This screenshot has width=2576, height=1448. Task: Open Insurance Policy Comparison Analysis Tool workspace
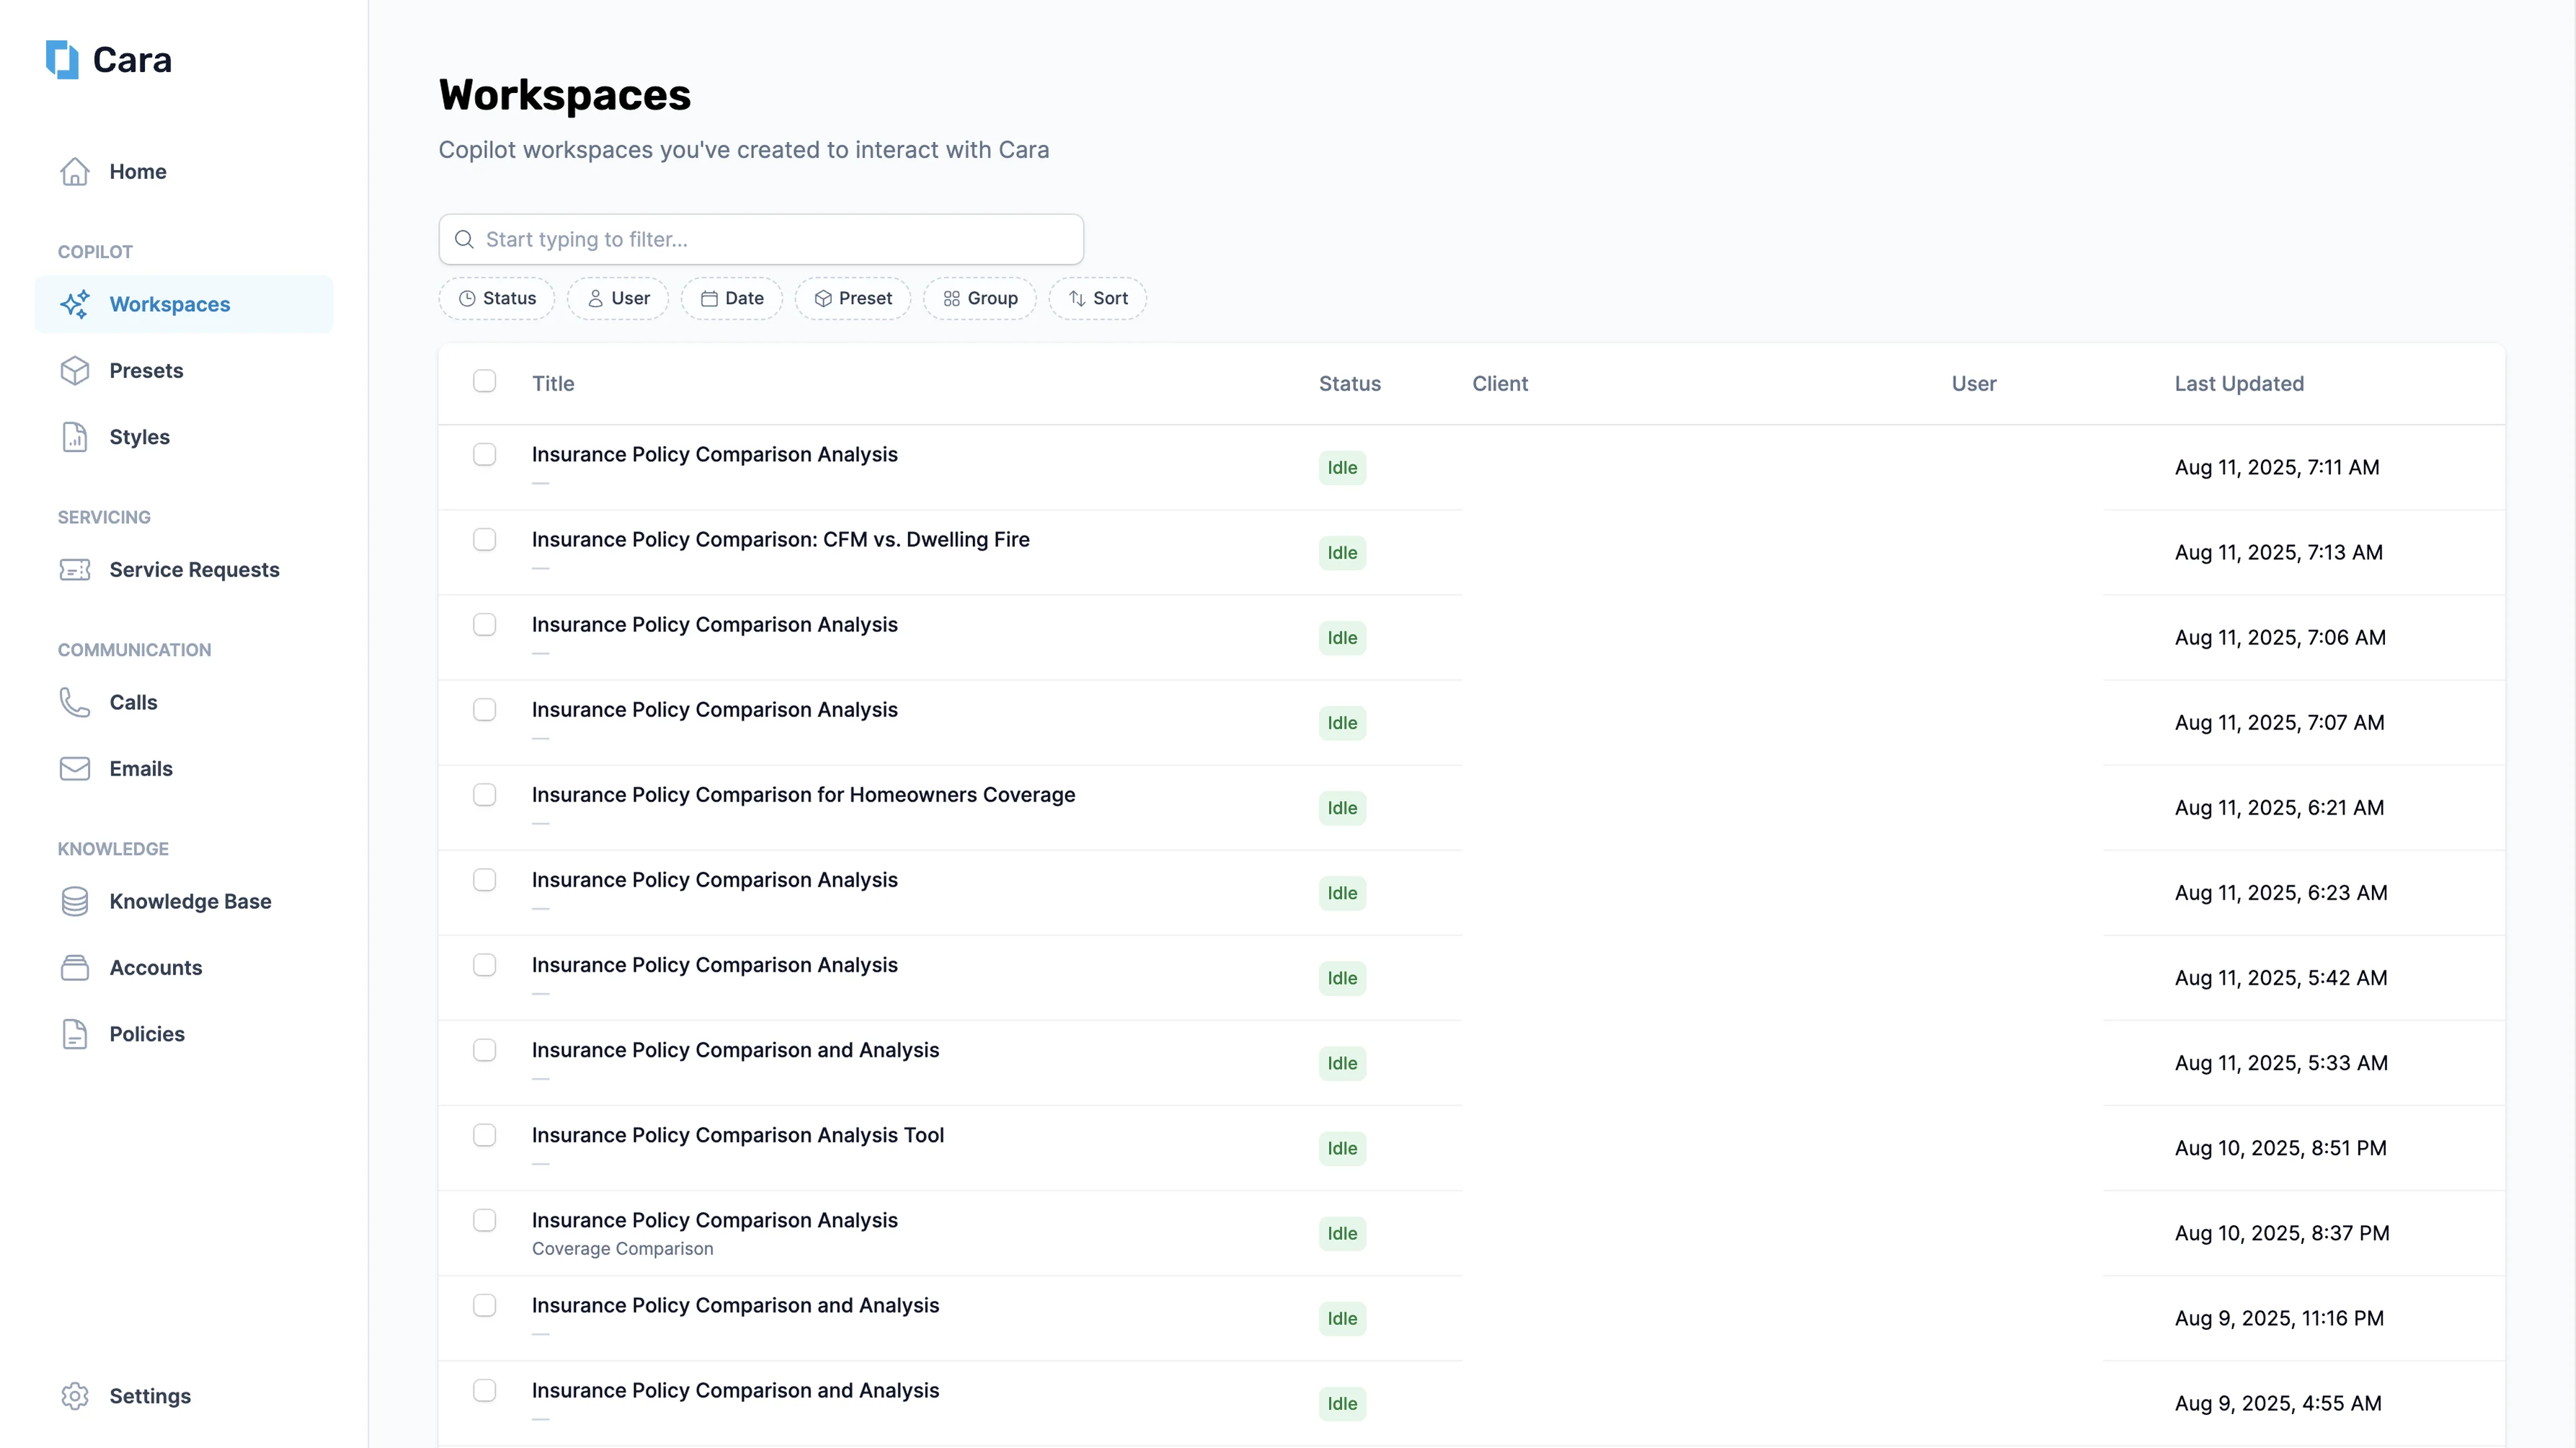tap(737, 1135)
